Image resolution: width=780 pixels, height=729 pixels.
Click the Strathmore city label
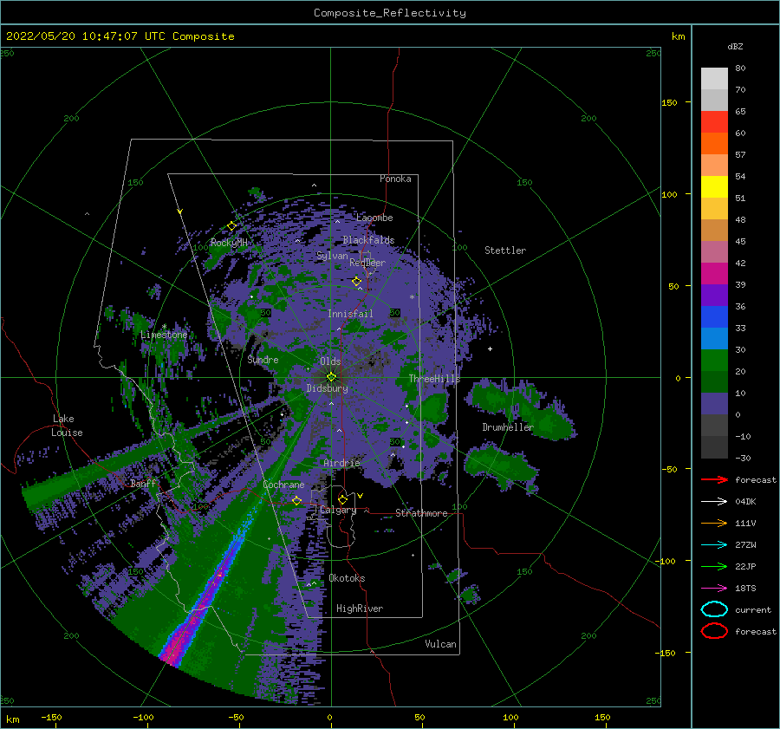421,513
